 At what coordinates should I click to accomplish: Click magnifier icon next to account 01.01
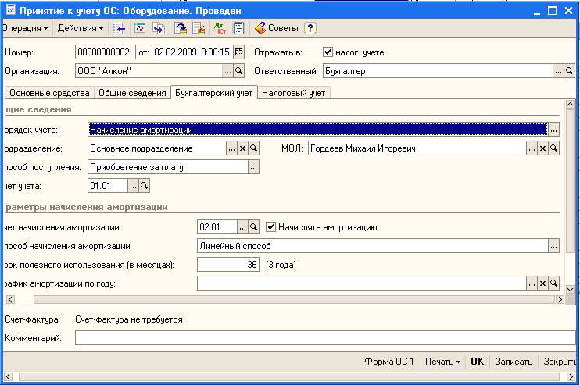[x=144, y=185]
